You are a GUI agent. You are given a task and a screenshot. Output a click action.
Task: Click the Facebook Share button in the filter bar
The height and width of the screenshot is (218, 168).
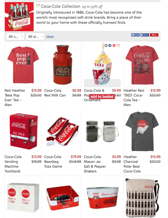tap(145, 35)
